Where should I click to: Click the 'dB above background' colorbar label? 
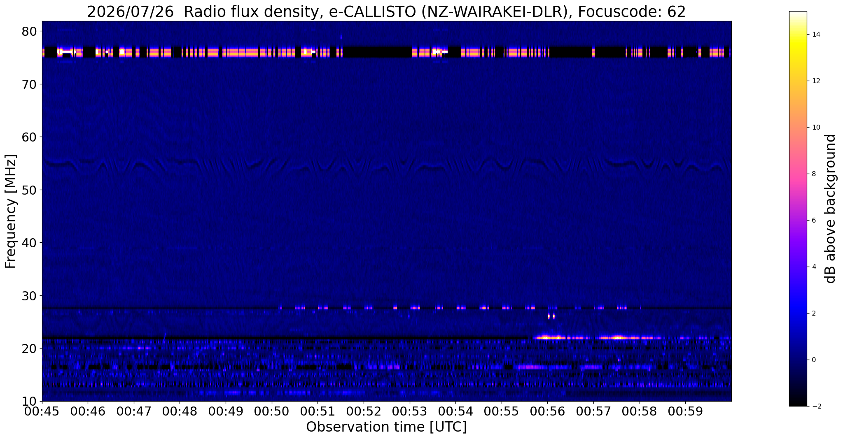point(831,209)
